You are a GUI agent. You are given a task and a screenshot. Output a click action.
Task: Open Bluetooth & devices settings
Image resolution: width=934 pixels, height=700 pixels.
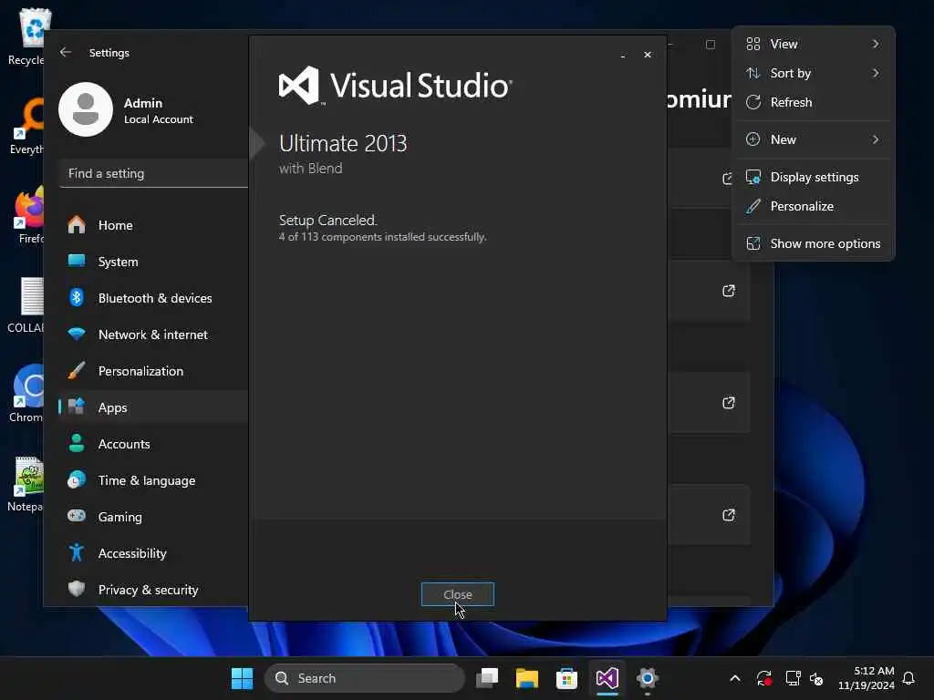click(x=153, y=298)
